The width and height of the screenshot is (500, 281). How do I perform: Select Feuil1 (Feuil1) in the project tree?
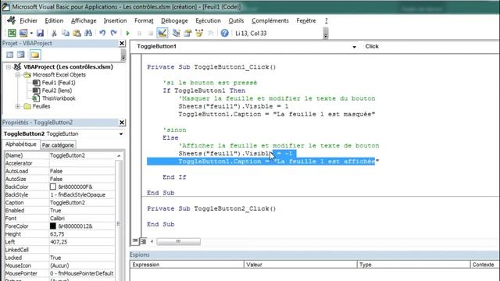pyautogui.click(x=59, y=83)
